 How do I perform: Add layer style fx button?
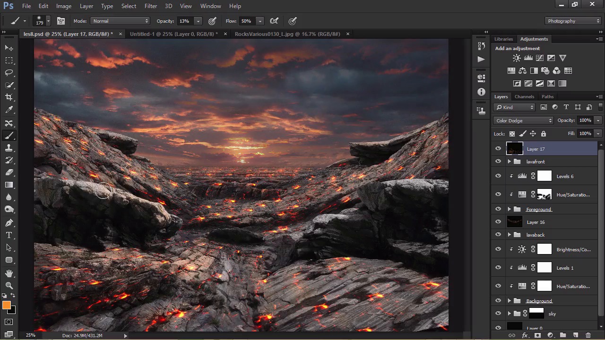click(525, 335)
